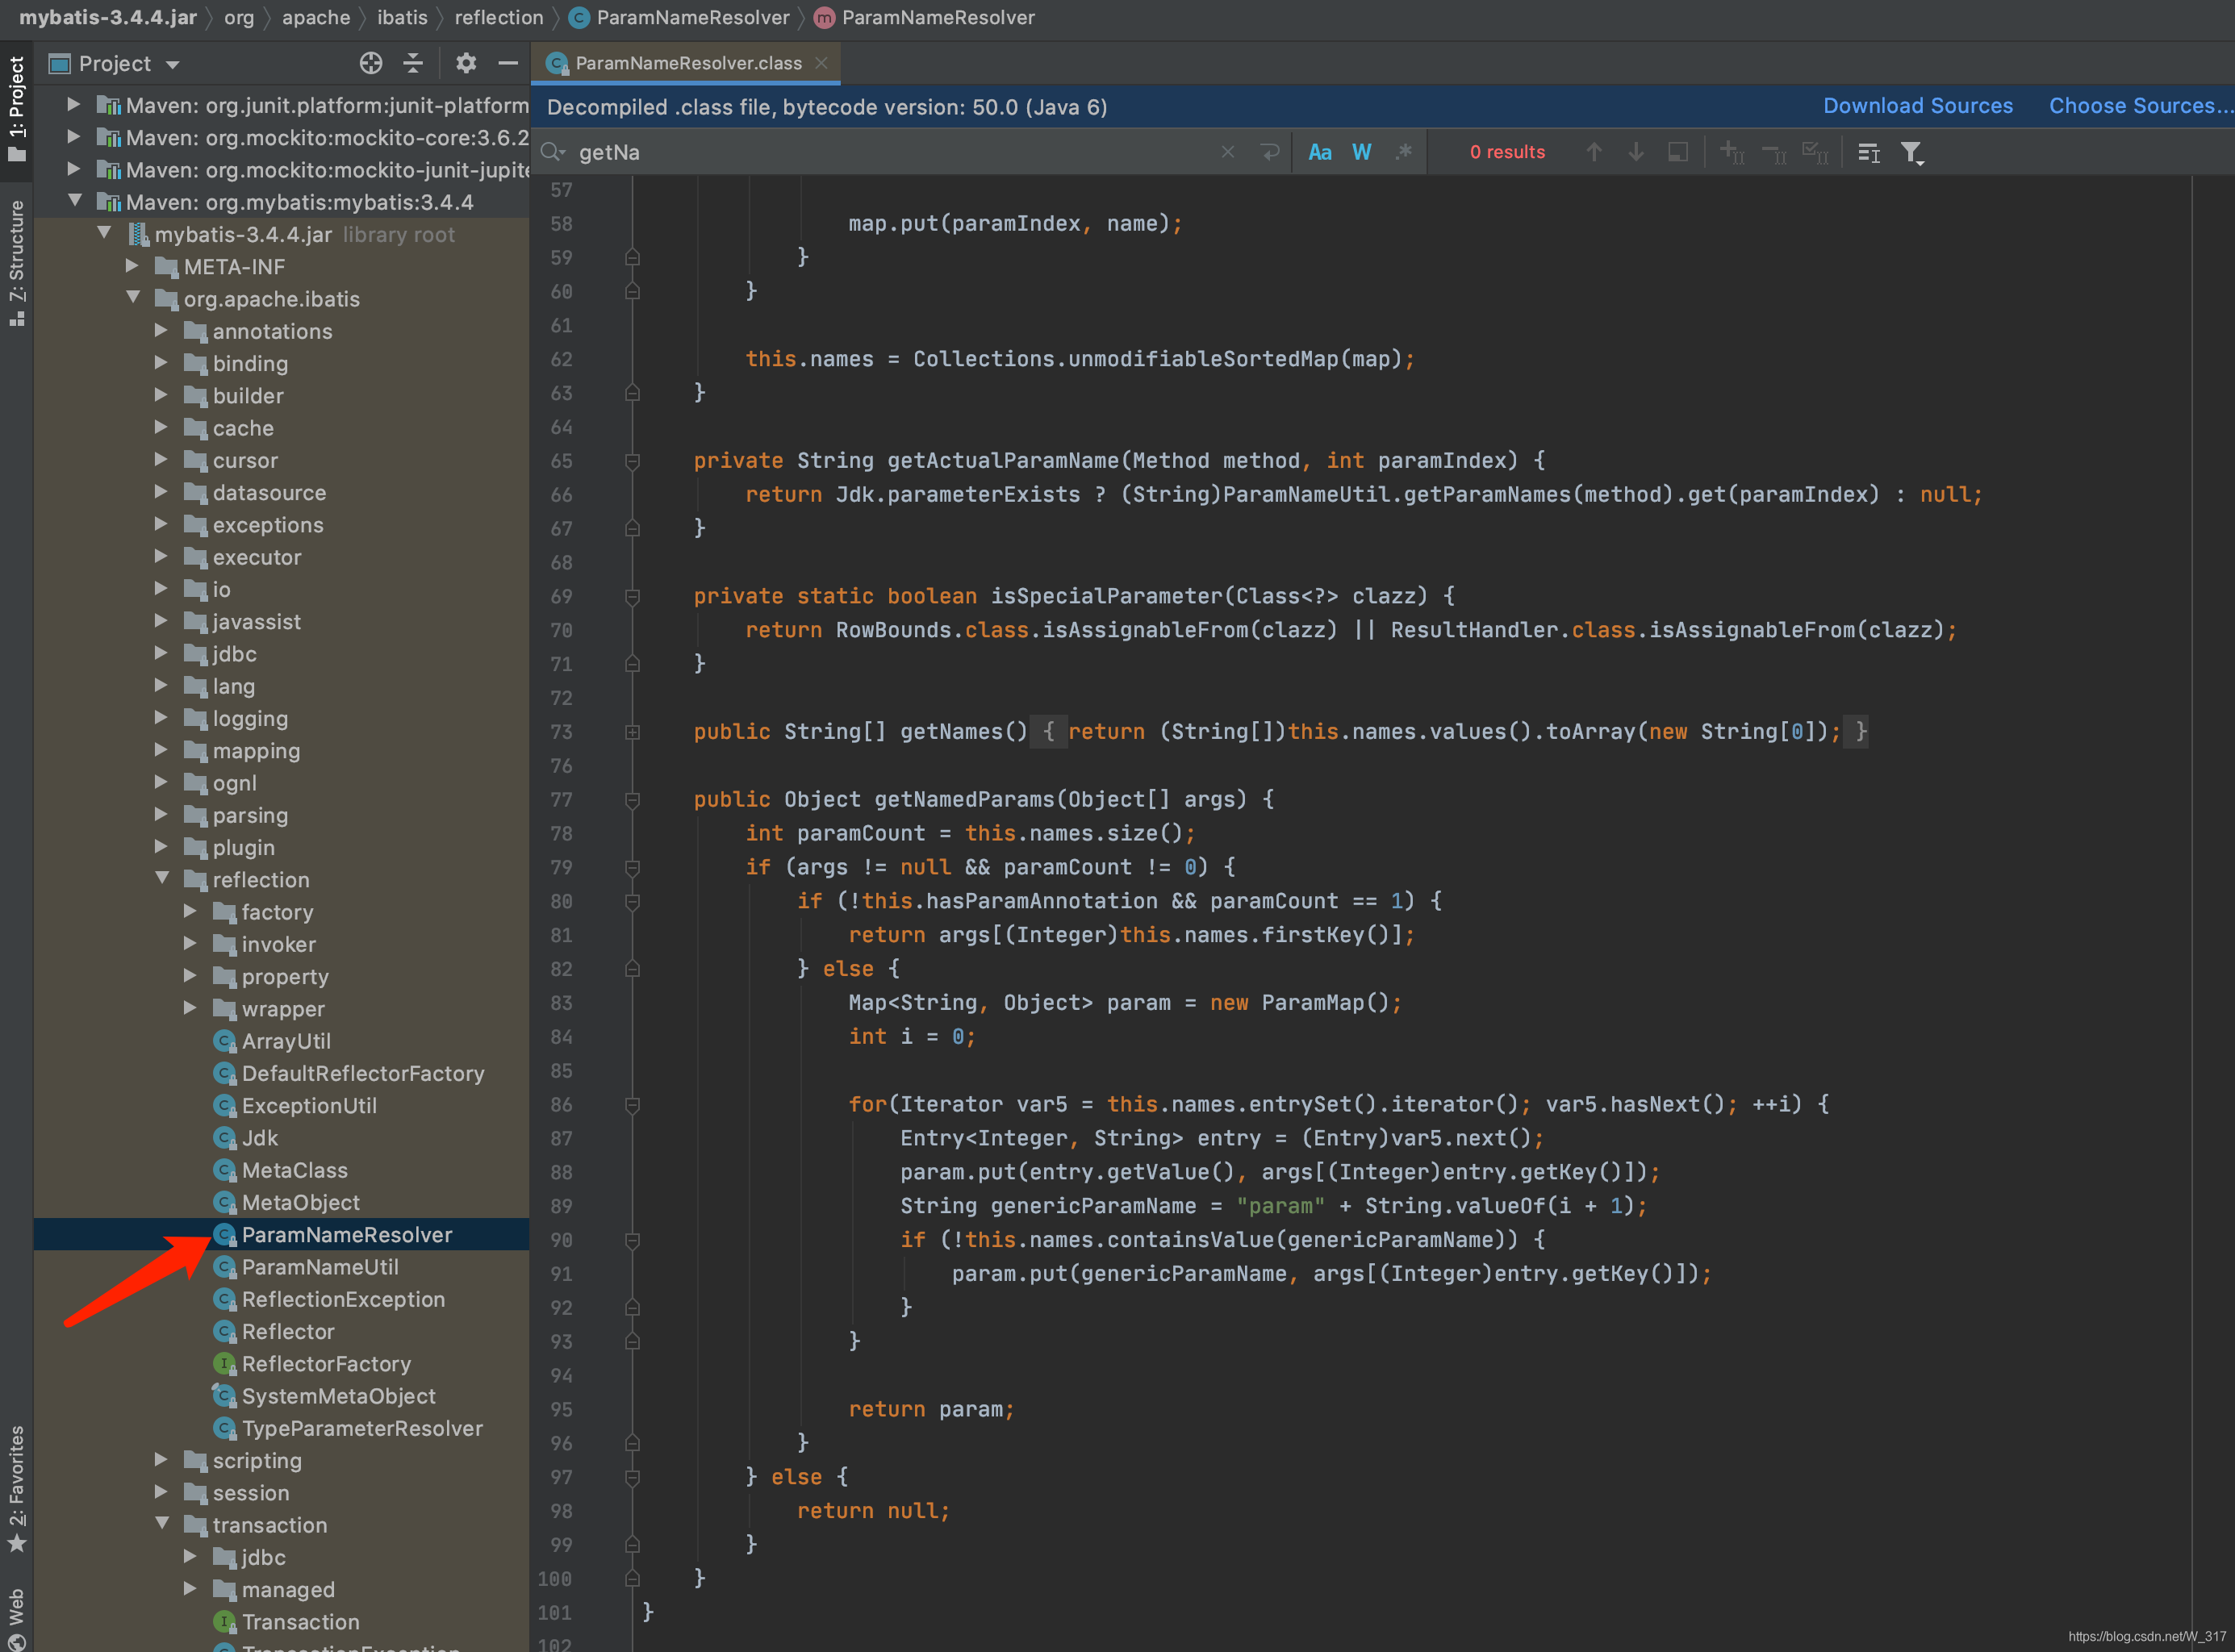Open the Project view dropdown
The height and width of the screenshot is (1652, 2235).
[x=173, y=65]
